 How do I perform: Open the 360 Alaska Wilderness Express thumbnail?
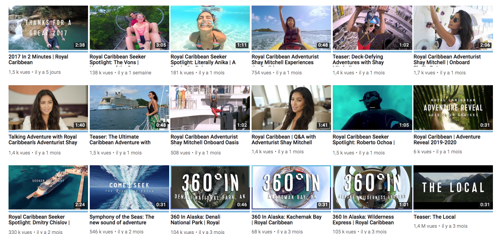click(x=372, y=187)
